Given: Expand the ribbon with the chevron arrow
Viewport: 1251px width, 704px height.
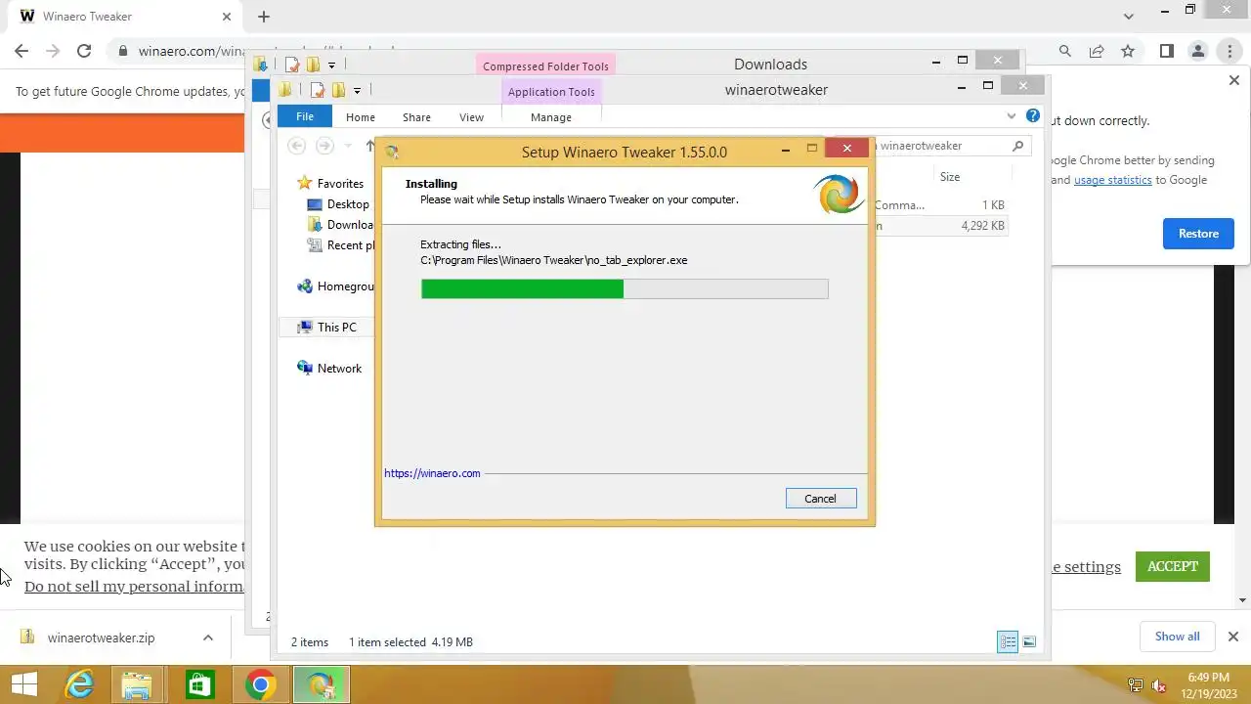Looking at the screenshot, I should point(1012,116).
